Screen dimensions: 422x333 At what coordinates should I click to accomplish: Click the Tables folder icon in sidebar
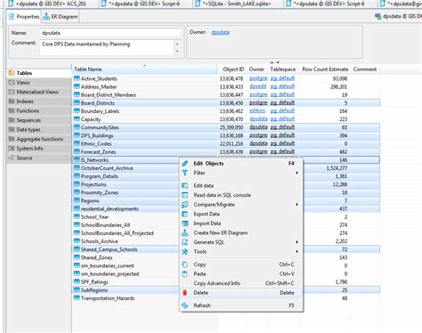(x=12, y=73)
